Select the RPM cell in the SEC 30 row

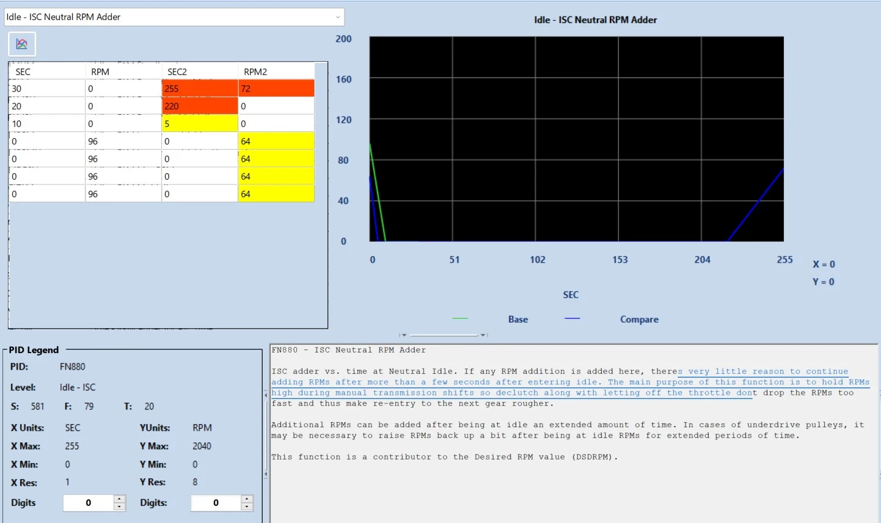click(x=123, y=89)
